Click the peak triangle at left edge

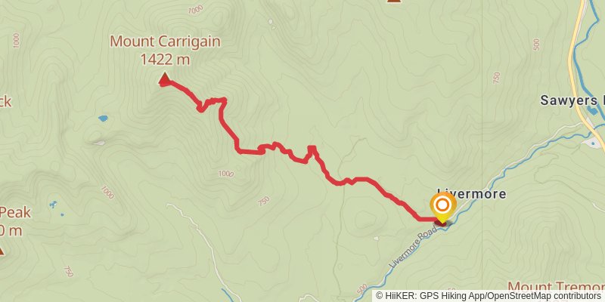point(2,251)
